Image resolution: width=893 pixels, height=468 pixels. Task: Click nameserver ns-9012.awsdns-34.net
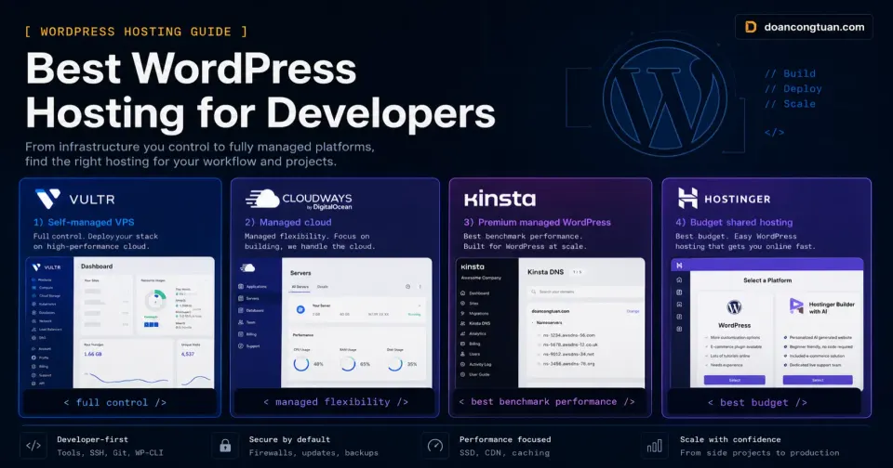coord(567,355)
